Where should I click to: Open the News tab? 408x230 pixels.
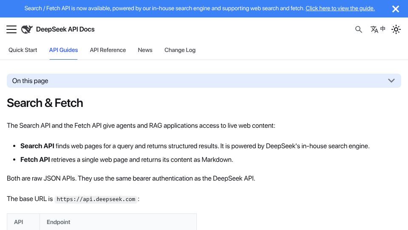(x=145, y=50)
